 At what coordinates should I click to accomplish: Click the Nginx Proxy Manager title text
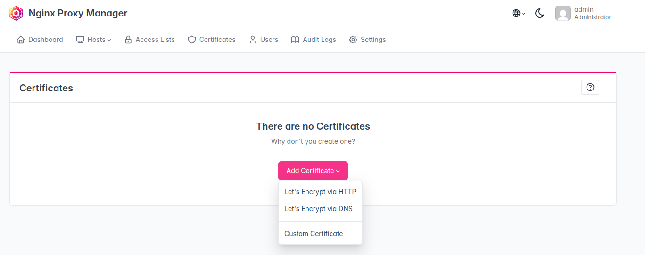tap(78, 13)
